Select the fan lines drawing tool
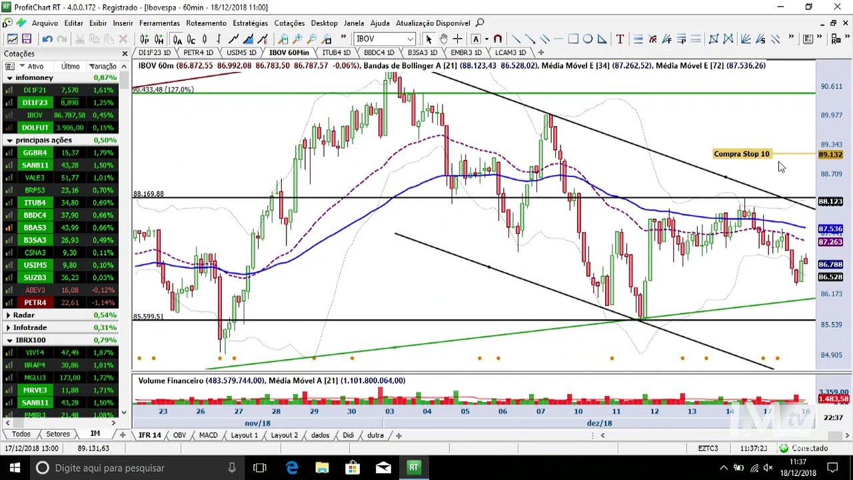Viewport: 853px width, 480px height. pos(745,39)
